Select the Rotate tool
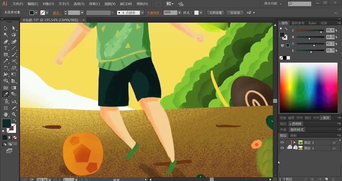This screenshot has height=181, width=342. pos(6,68)
